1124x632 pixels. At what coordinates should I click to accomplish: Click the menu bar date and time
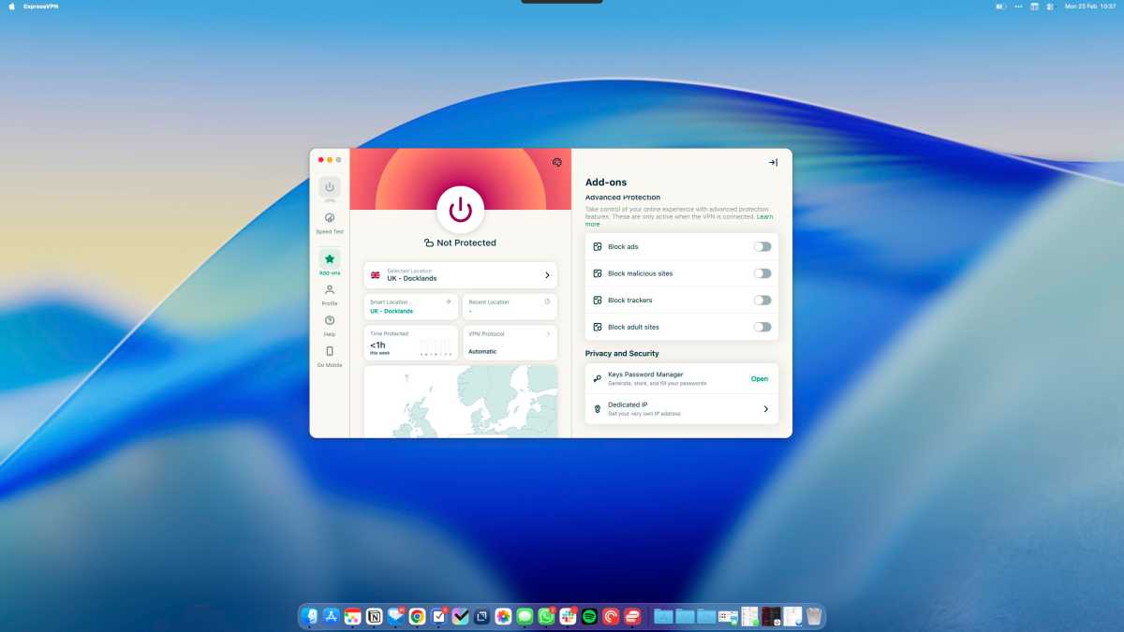click(x=1090, y=6)
